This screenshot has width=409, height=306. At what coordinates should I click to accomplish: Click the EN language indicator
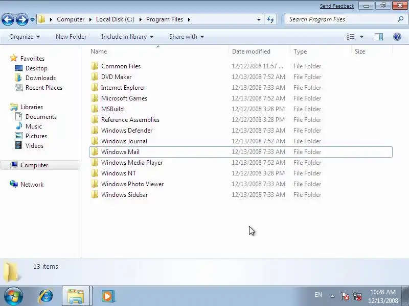318,295
